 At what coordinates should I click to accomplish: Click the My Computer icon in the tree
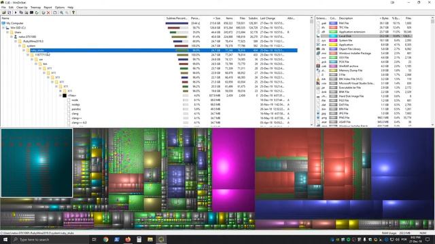coord(3,23)
